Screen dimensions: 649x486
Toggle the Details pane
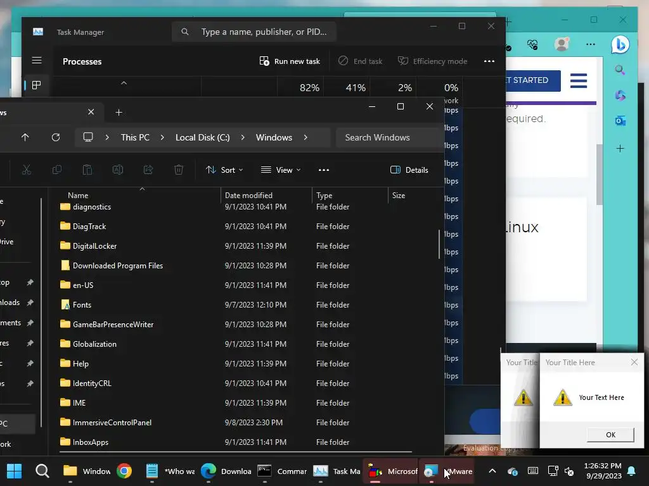pyautogui.click(x=409, y=170)
